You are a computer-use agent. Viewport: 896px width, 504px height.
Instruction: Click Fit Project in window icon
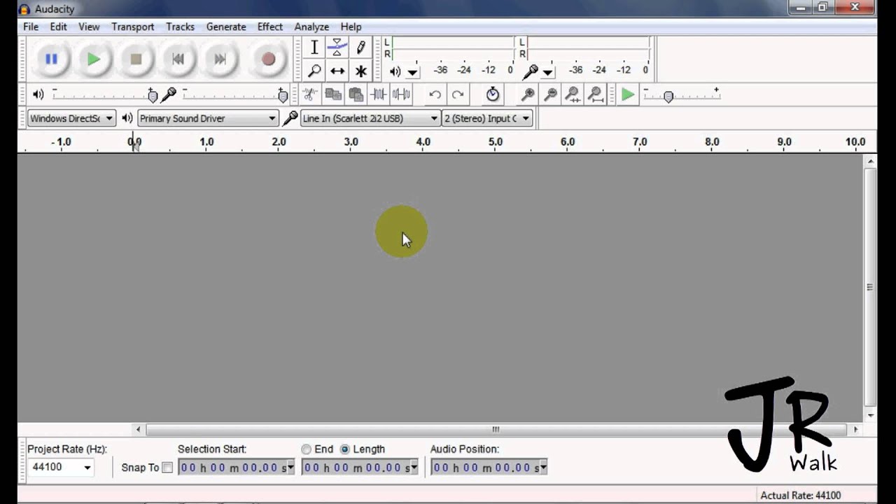point(596,94)
